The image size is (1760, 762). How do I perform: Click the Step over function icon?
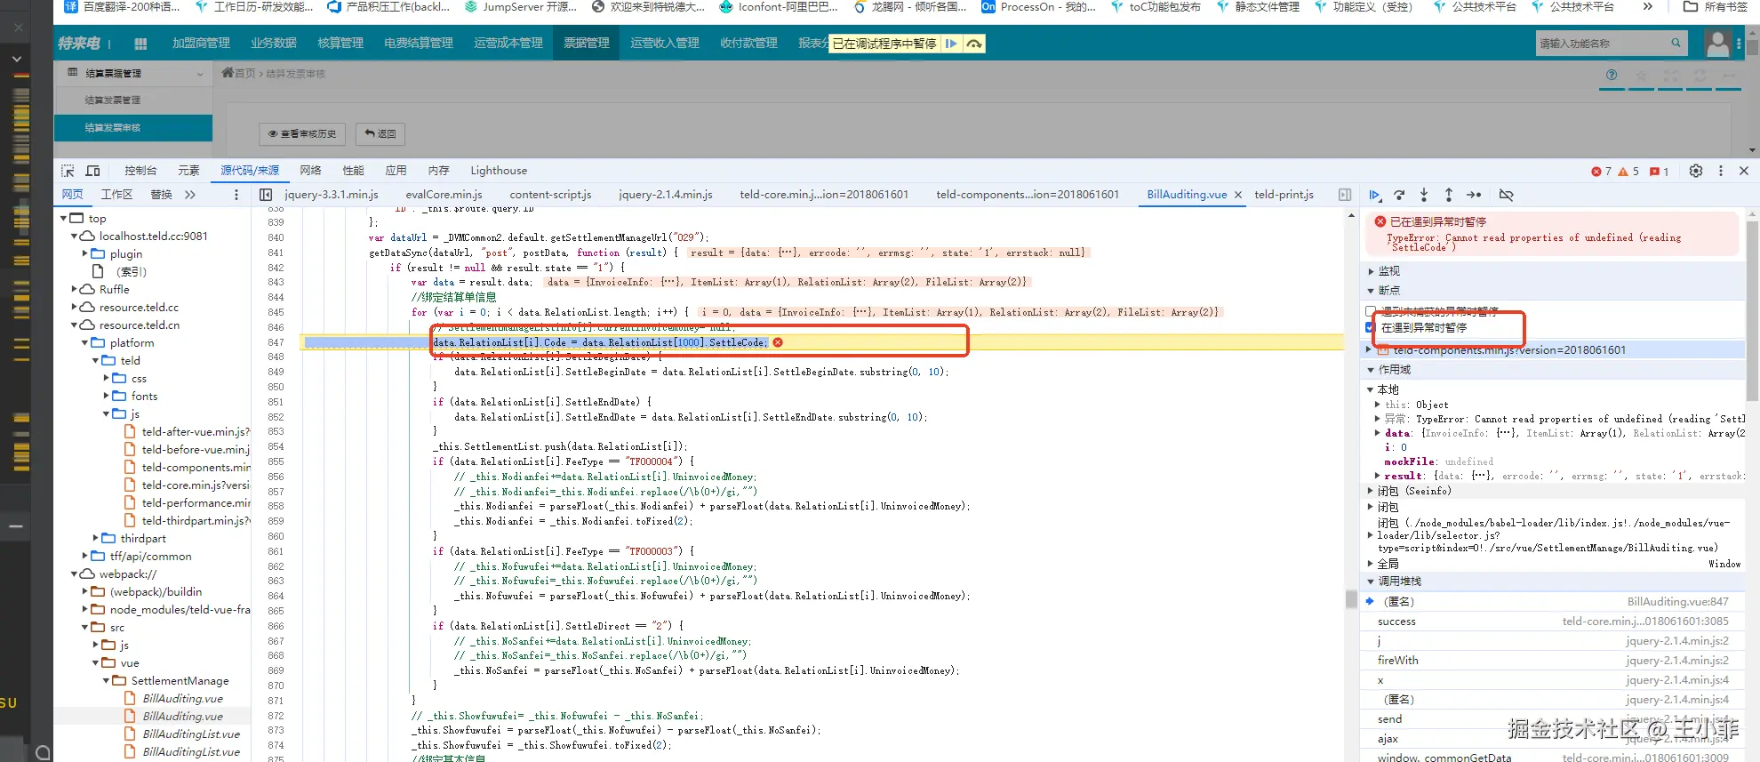(1399, 195)
